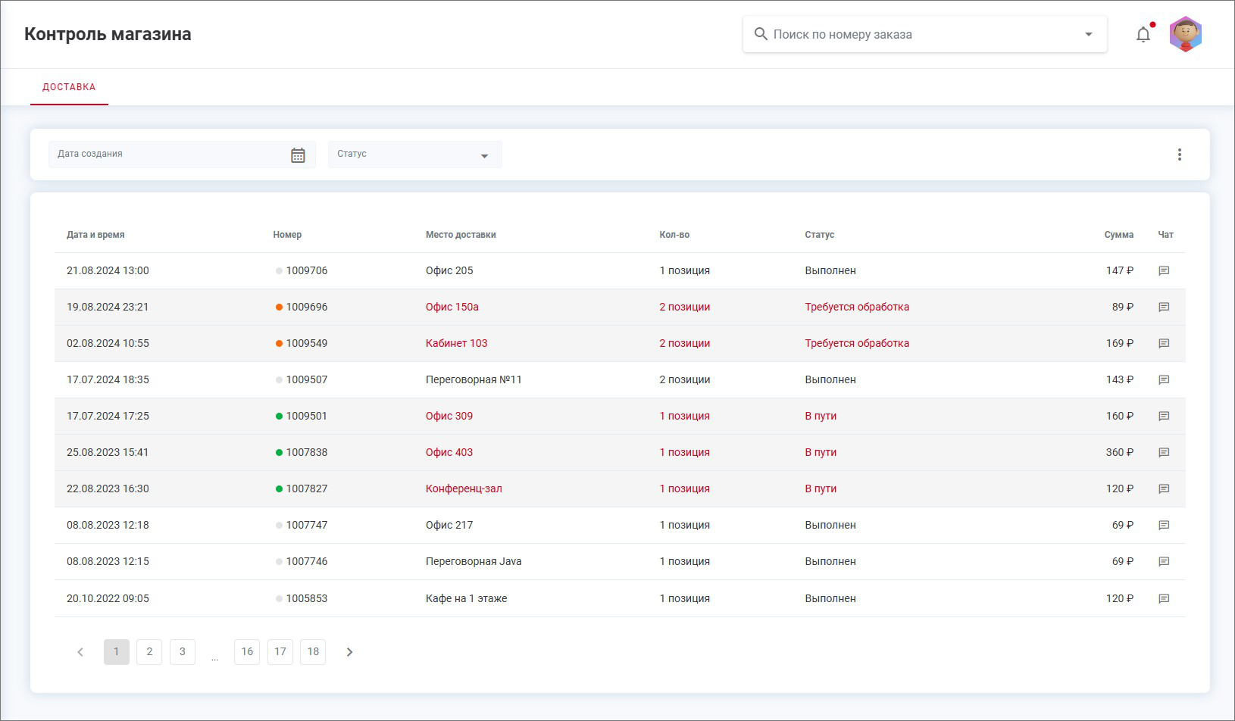Open chat for order 1005853
The height and width of the screenshot is (721, 1235).
tap(1164, 599)
